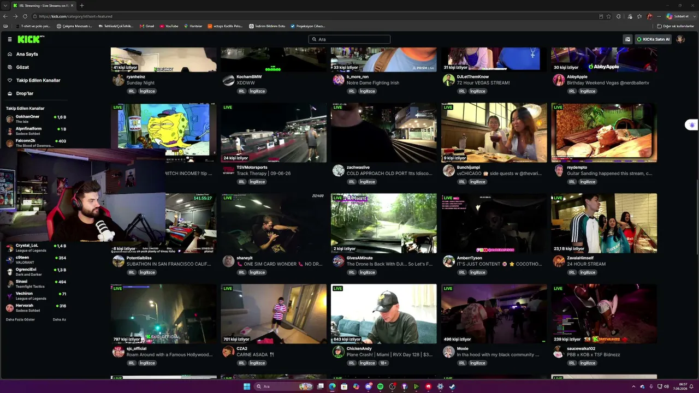Open Spotify from the taskbar

[380, 386]
